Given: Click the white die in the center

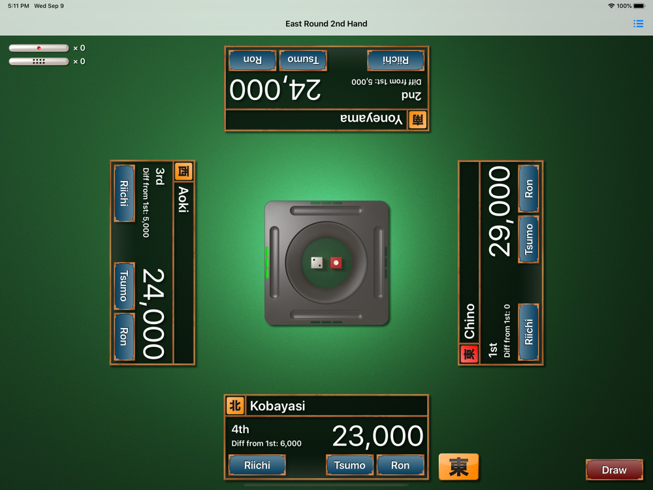Looking at the screenshot, I should tap(317, 263).
